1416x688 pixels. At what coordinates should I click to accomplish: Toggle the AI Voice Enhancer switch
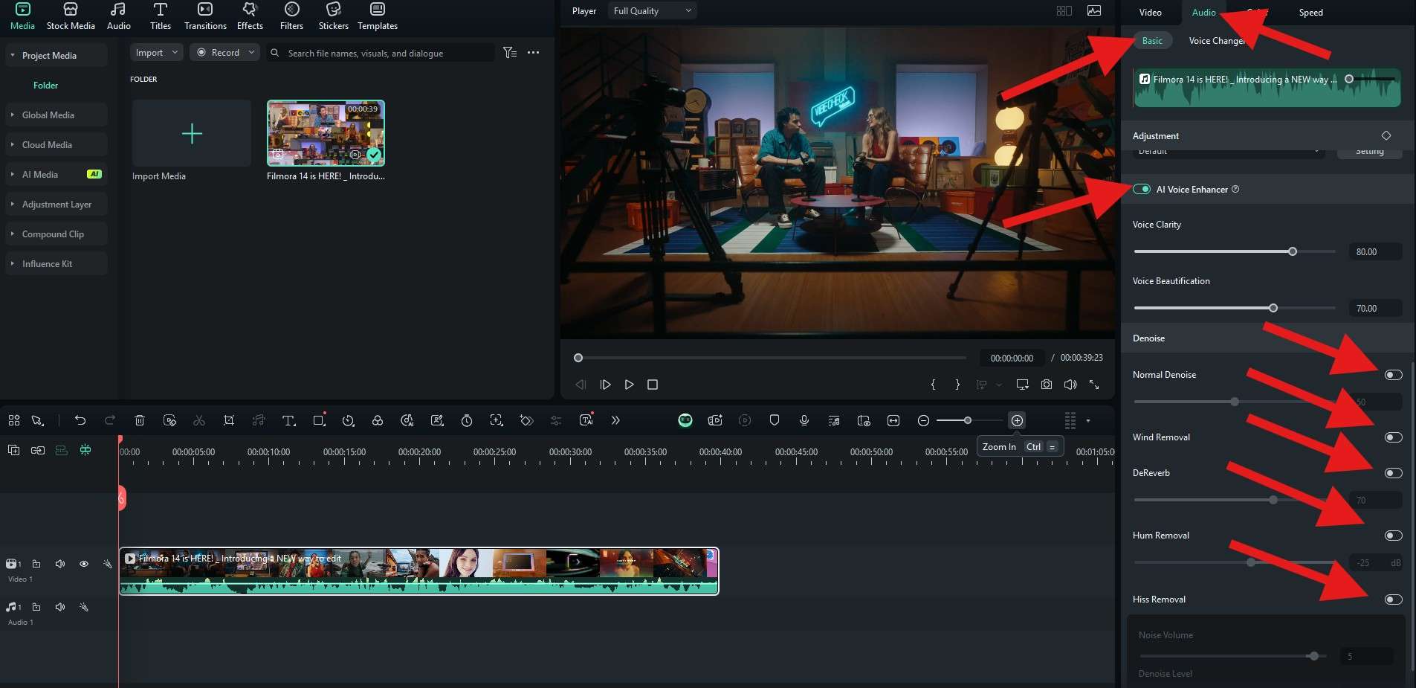1142,189
